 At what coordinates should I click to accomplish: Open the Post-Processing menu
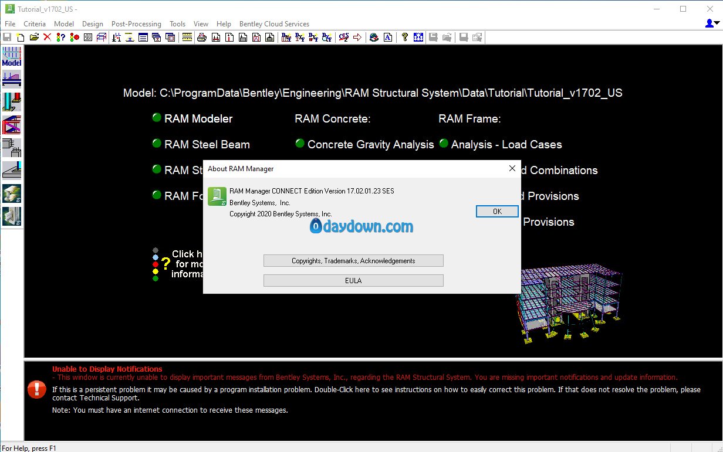[x=136, y=24]
